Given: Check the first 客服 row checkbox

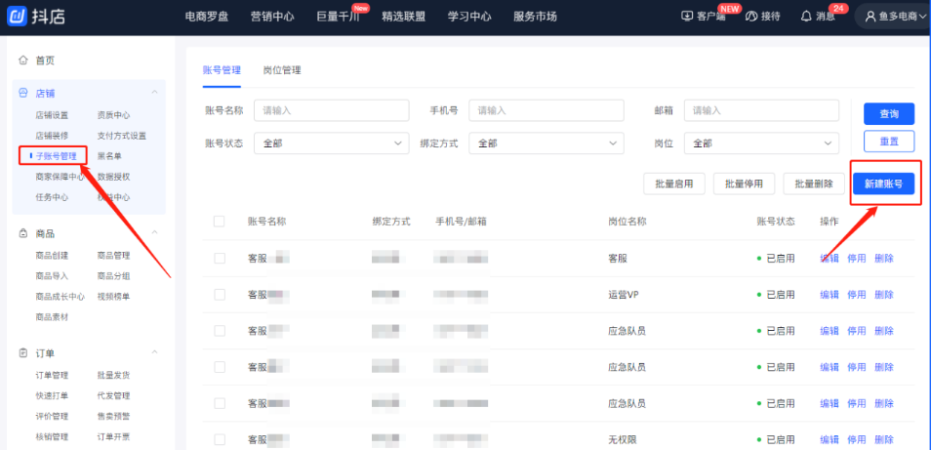Looking at the screenshot, I should (x=220, y=259).
